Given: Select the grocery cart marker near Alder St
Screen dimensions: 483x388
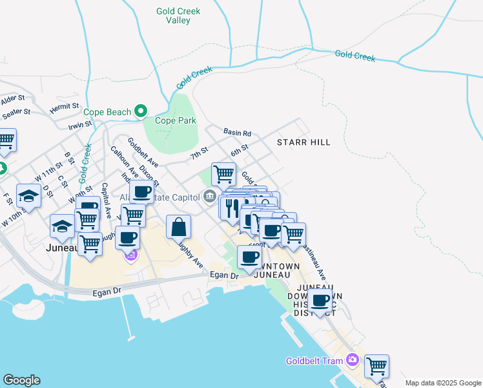Looking at the screenshot, I should [x=6, y=141].
